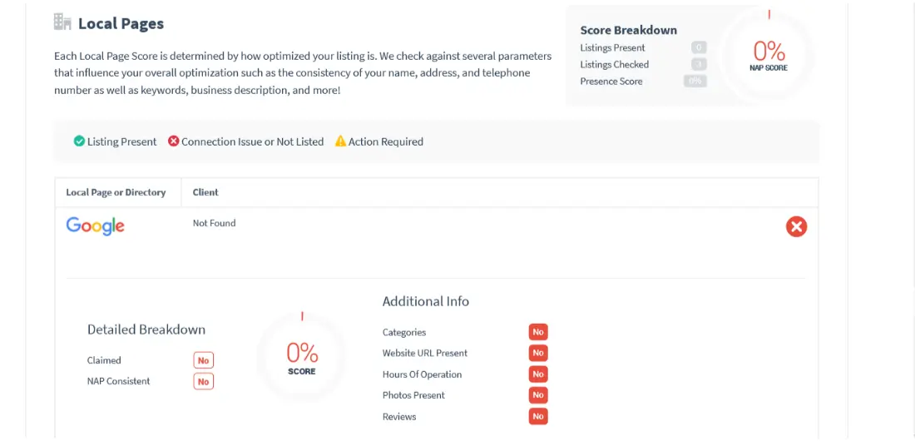
Task: Click the Listings Present count badge
Action: [x=699, y=48]
